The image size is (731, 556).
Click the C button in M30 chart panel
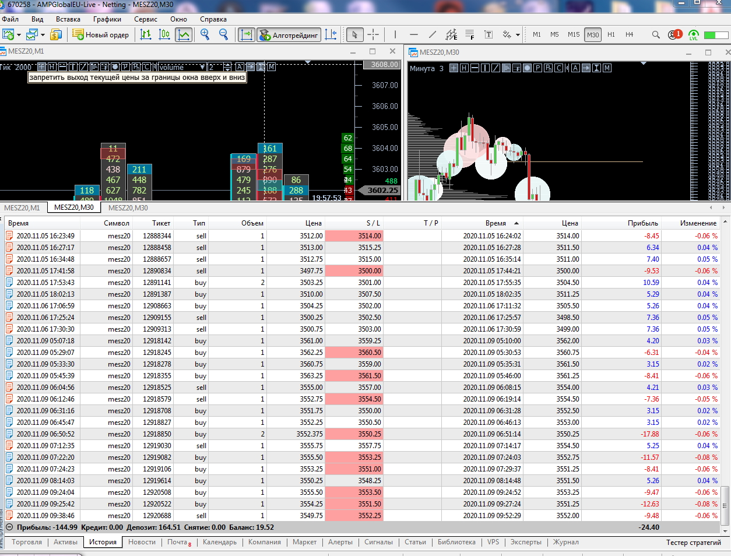558,68
